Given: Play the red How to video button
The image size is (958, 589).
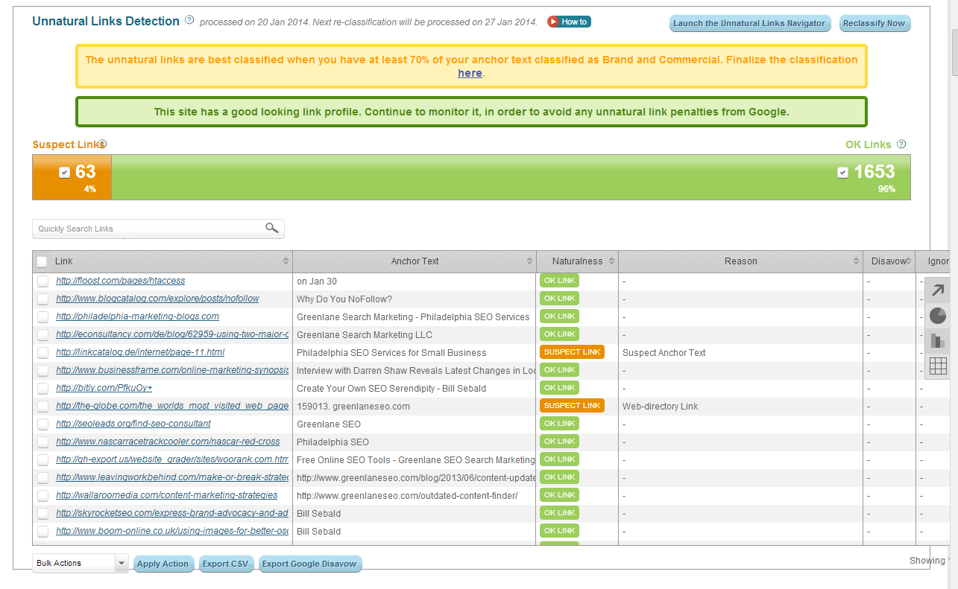Looking at the screenshot, I should tap(569, 22).
